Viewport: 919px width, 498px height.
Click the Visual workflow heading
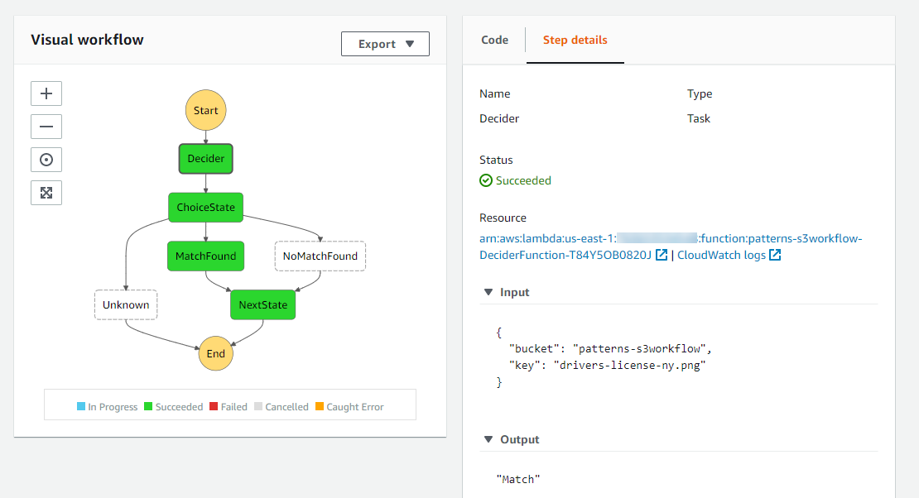(87, 40)
